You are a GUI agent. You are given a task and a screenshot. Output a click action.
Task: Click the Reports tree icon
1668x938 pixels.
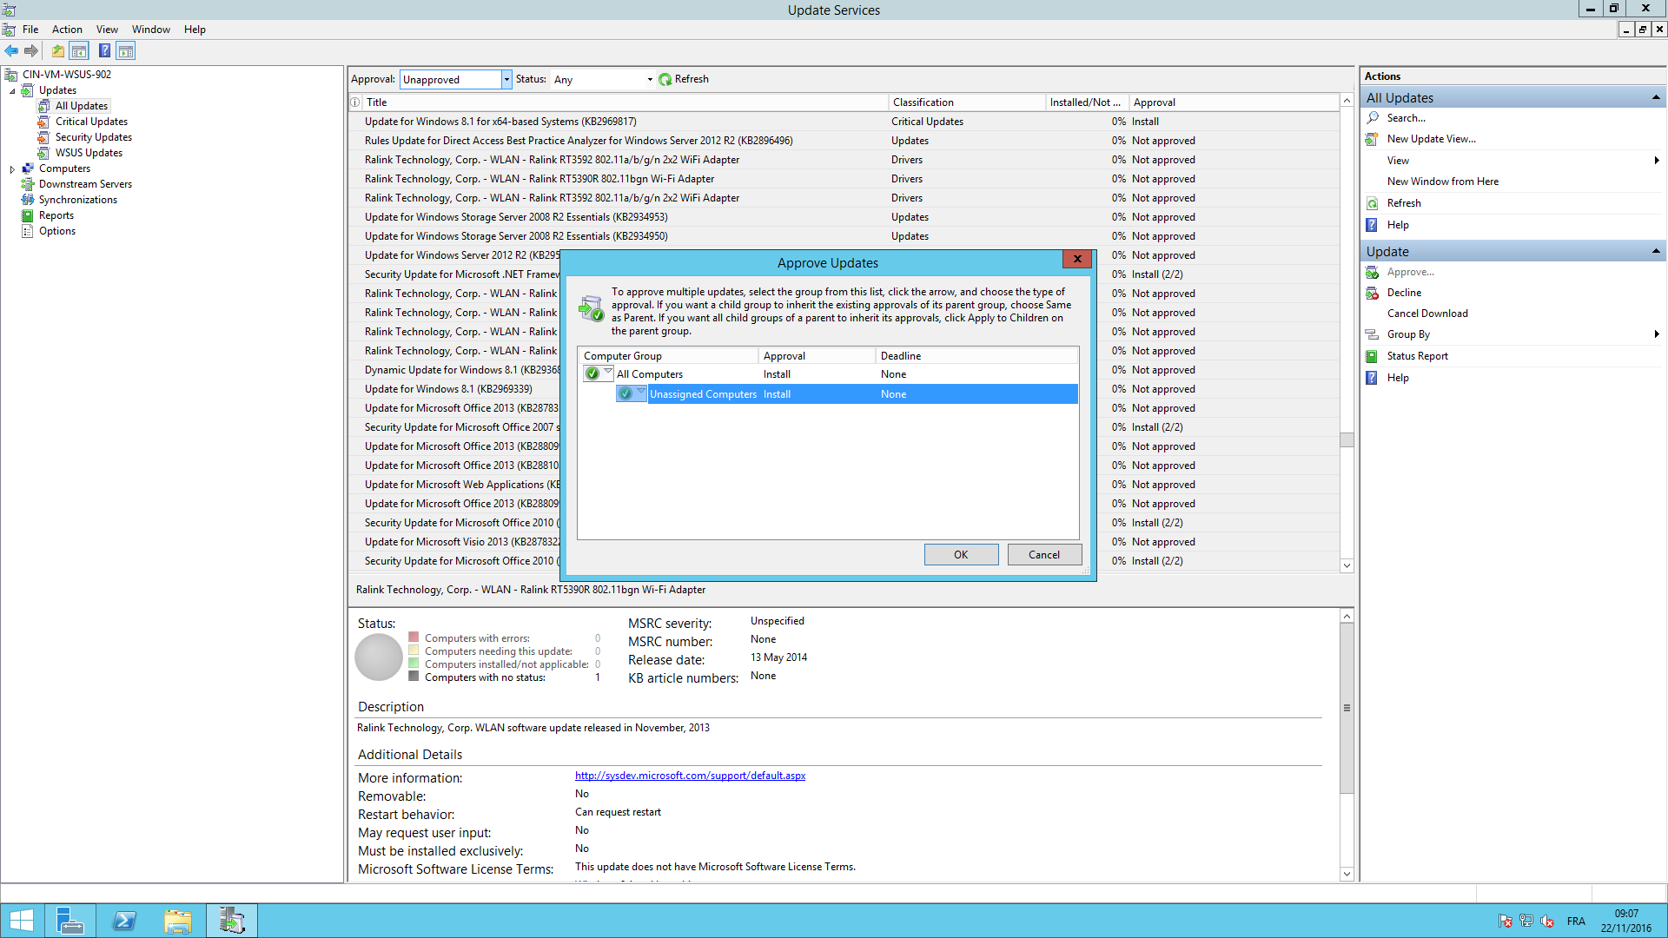[28, 215]
